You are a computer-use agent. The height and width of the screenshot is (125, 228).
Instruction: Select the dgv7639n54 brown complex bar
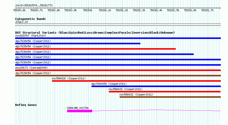[x=118, y=76]
